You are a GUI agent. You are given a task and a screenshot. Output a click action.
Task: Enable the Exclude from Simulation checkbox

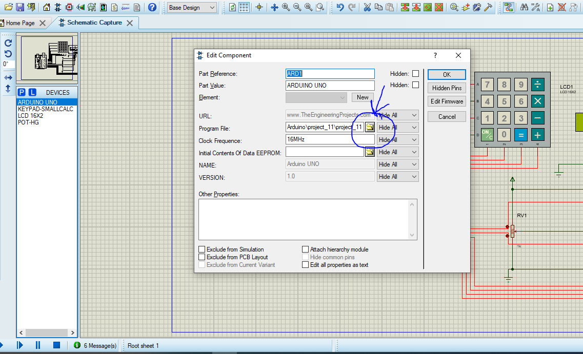pos(202,249)
